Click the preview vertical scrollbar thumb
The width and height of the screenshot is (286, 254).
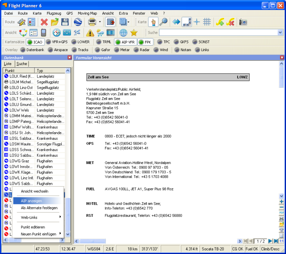[x=281, y=77]
